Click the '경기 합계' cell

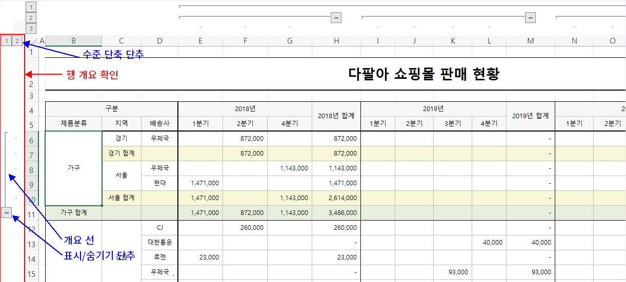(122, 153)
